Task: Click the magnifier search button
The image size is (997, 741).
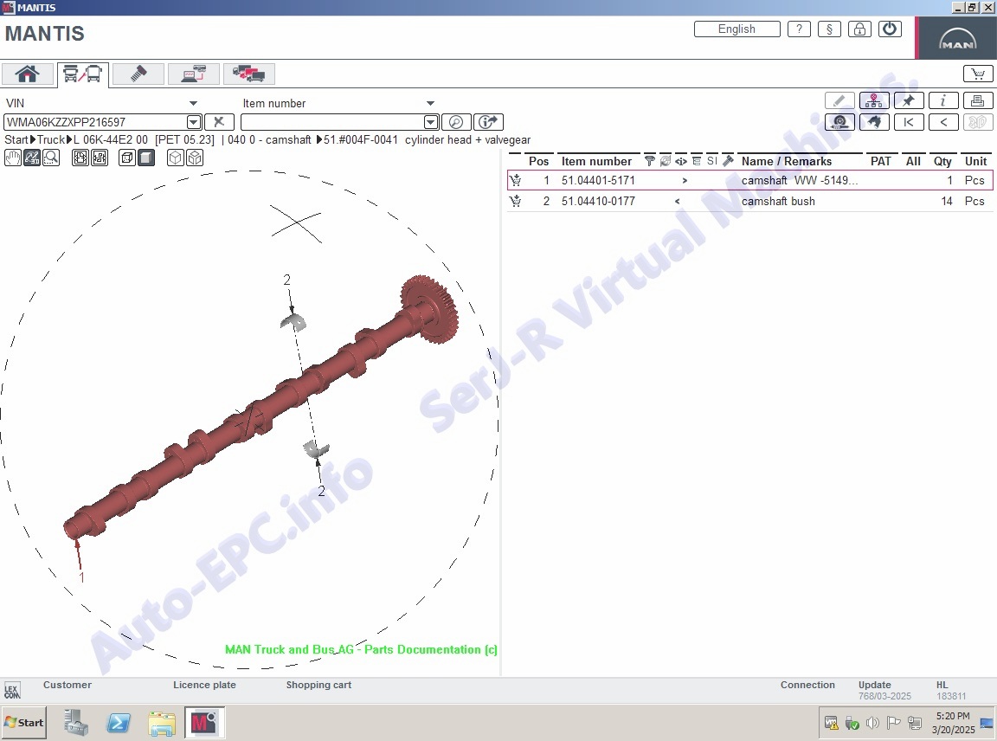Action: point(456,122)
